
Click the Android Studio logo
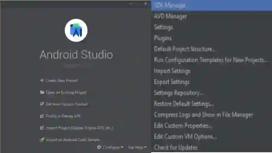pos(76,30)
